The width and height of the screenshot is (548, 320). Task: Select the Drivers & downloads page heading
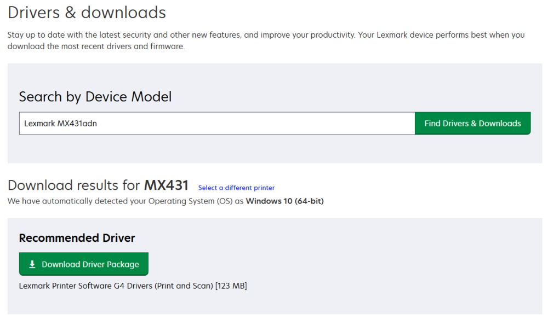pyautogui.click(x=87, y=13)
